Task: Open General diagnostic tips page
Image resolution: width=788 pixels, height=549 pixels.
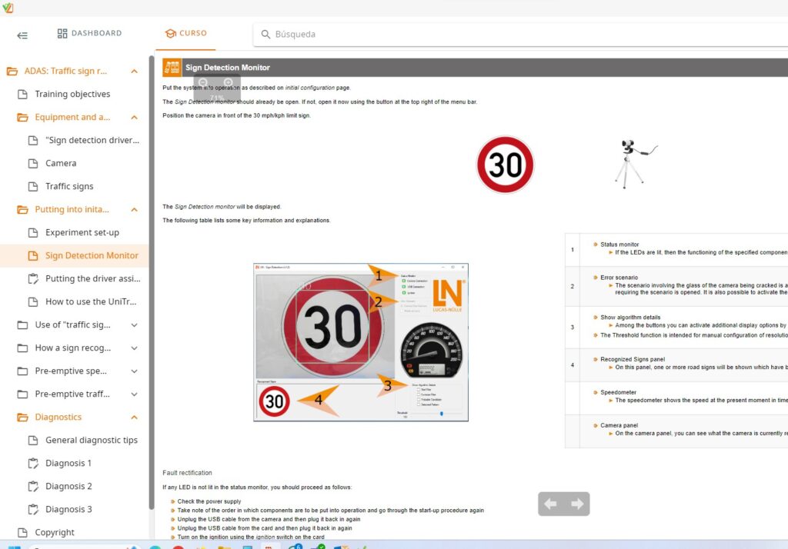Action: [x=92, y=440]
